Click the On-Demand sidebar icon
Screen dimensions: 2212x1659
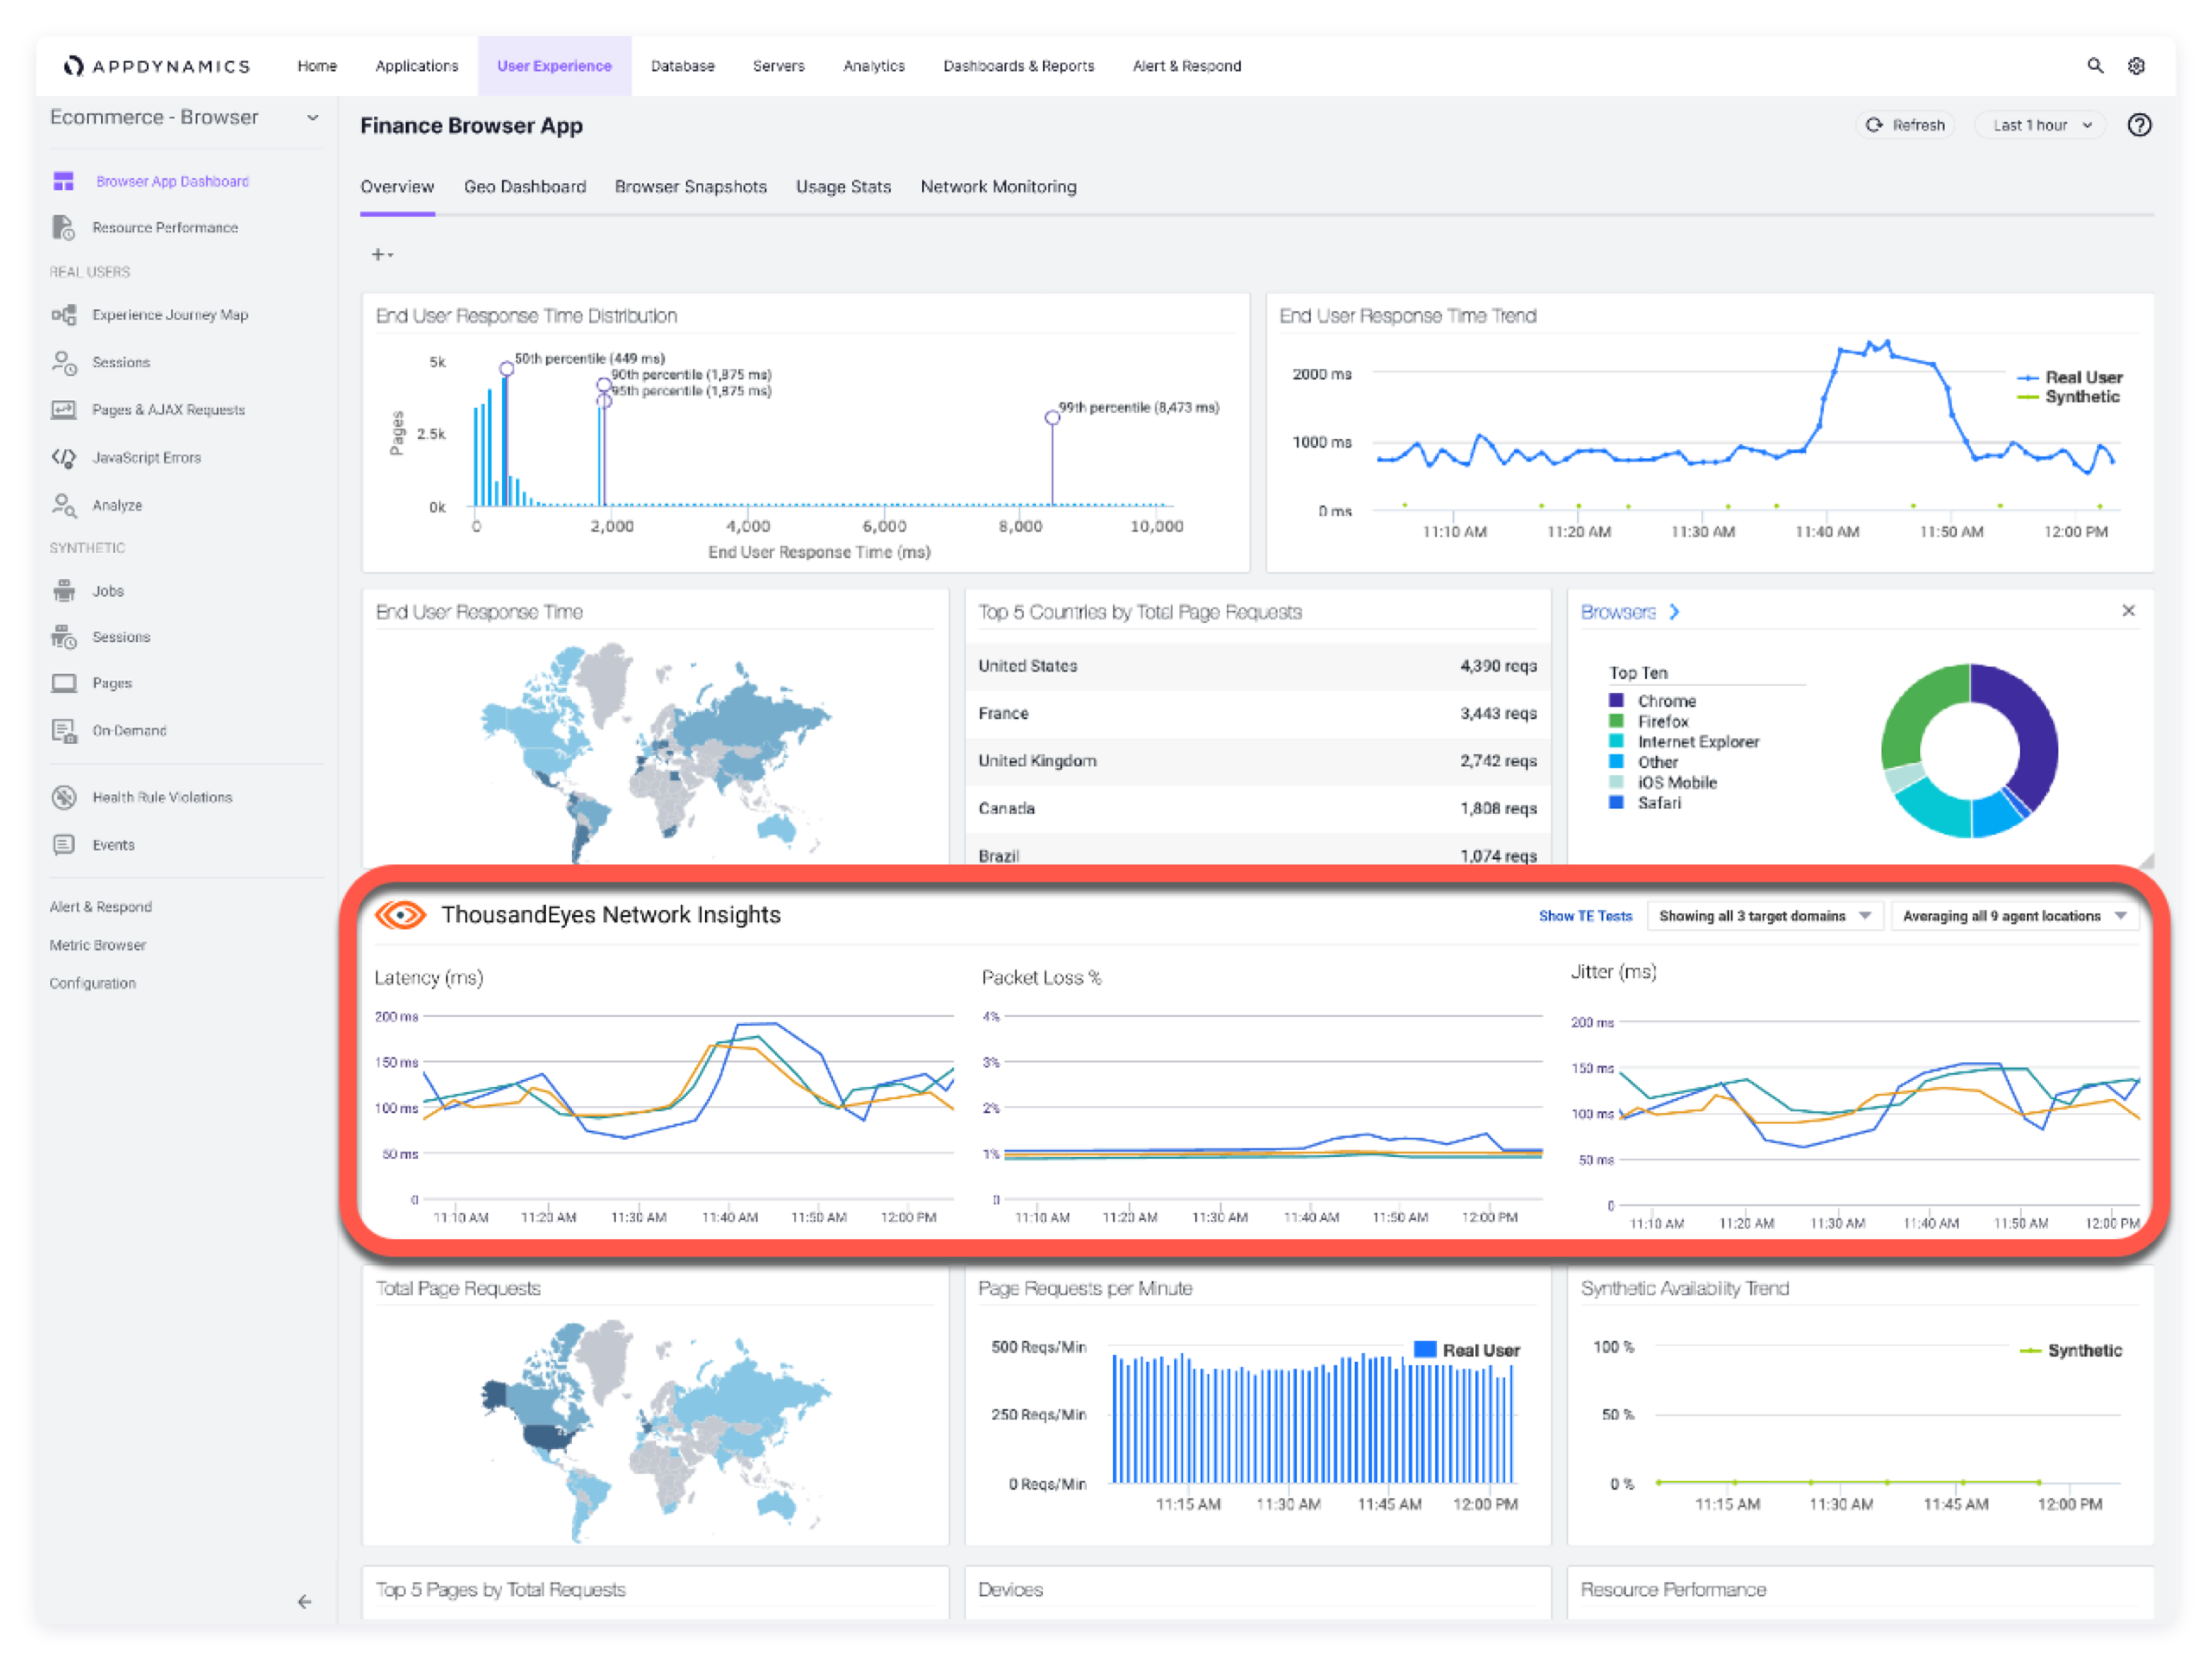[64, 731]
